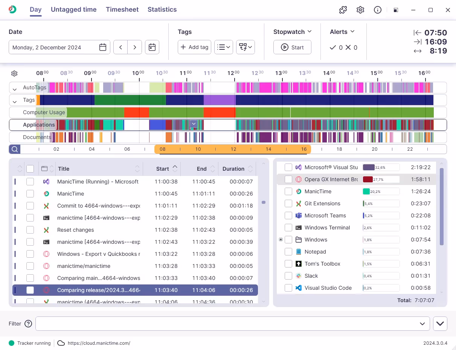Sort by the Title column header
Screen dimensions: 456x350
click(99, 169)
